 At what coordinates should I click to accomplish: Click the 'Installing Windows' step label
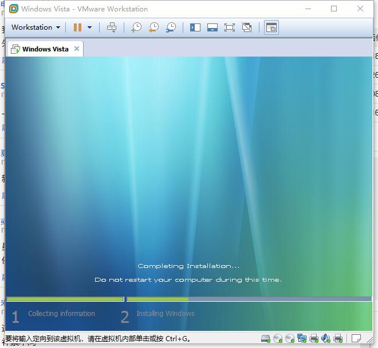point(166,314)
